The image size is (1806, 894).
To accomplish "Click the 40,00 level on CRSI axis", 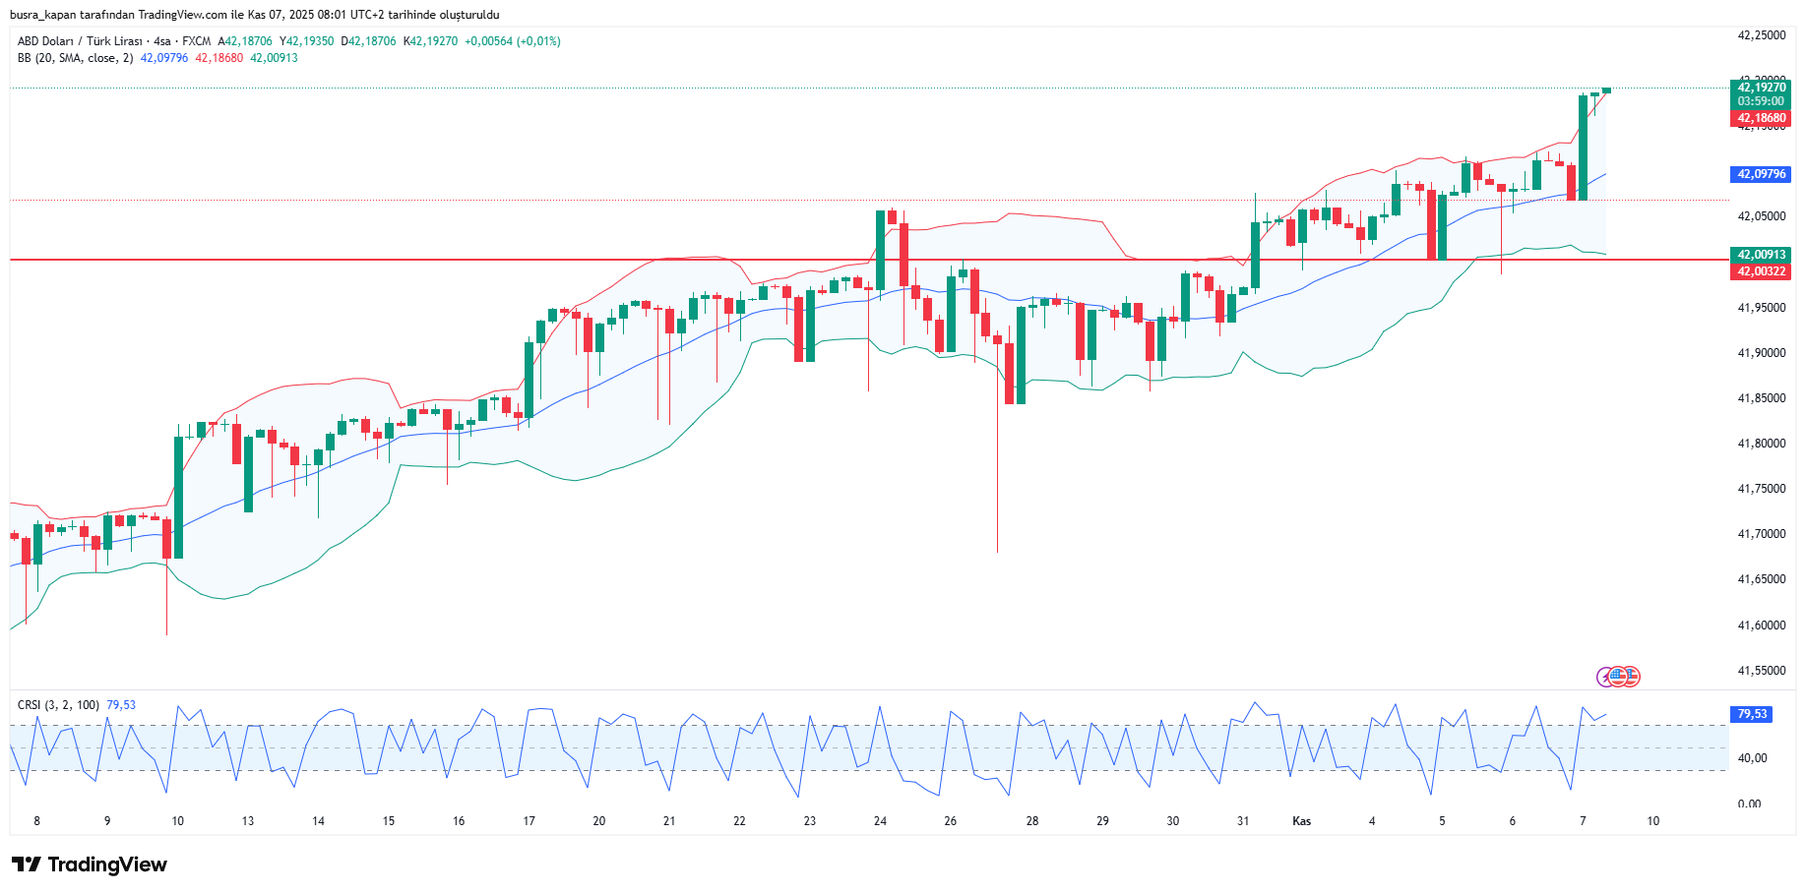I will tap(1752, 758).
